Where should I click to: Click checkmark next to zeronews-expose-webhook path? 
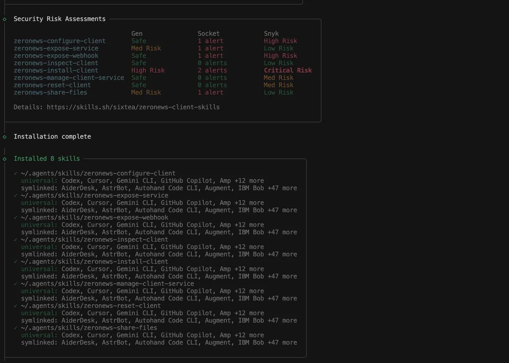(x=16, y=218)
